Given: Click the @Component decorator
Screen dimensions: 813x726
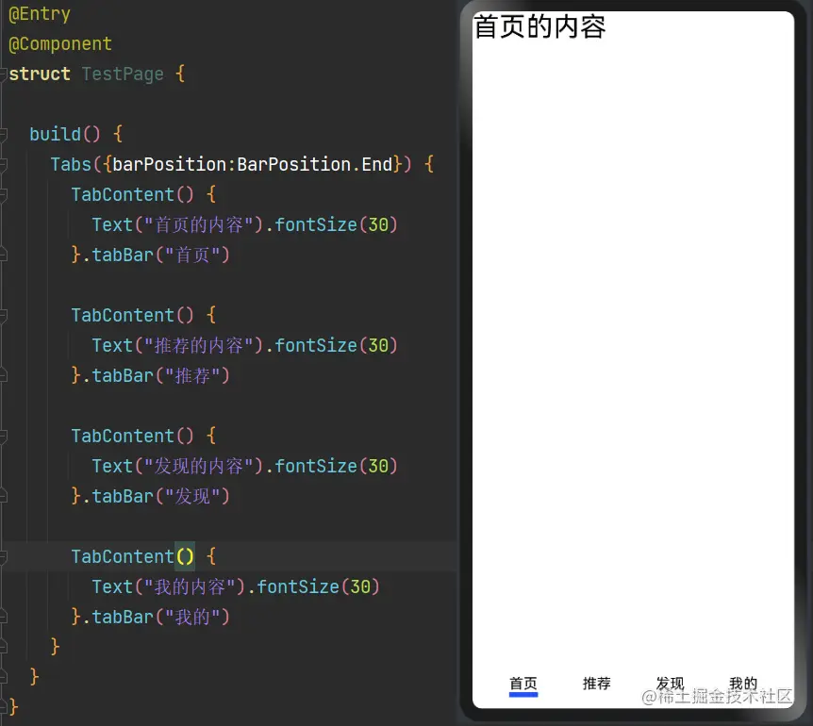Looking at the screenshot, I should click(x=59, y=43).
